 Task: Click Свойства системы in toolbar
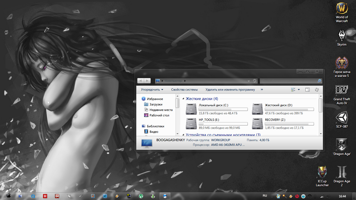pyautogui.click(x=184, y=90)
